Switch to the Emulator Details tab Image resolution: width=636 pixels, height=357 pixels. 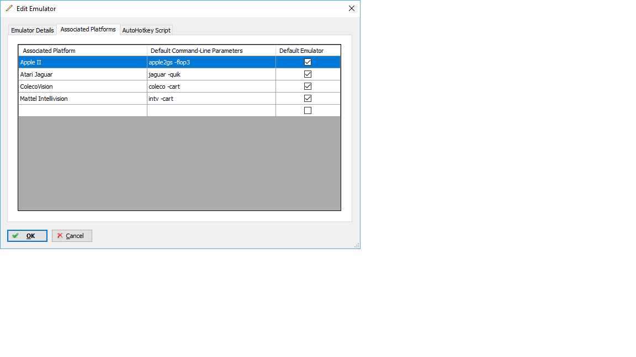coord(33,30)
